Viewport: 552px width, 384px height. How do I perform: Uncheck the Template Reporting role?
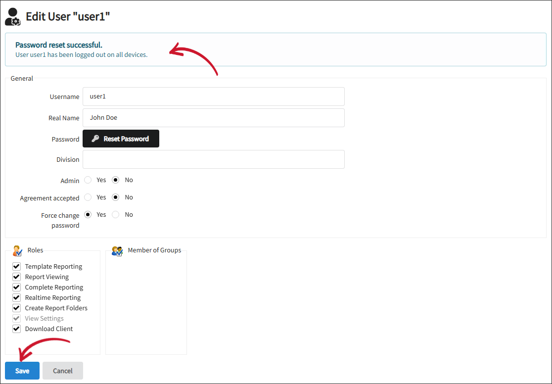16,266
